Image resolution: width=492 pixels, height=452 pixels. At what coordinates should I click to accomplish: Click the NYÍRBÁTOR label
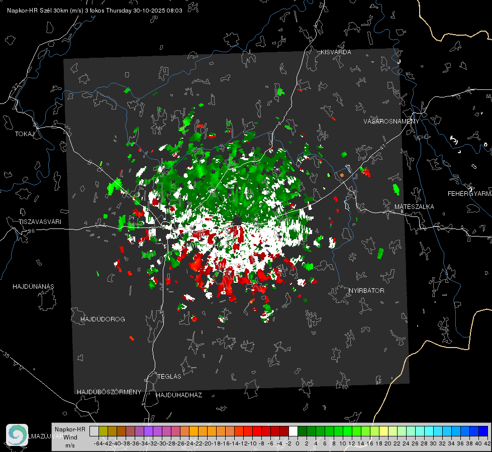pyautogui.click(x=366, y=291)
